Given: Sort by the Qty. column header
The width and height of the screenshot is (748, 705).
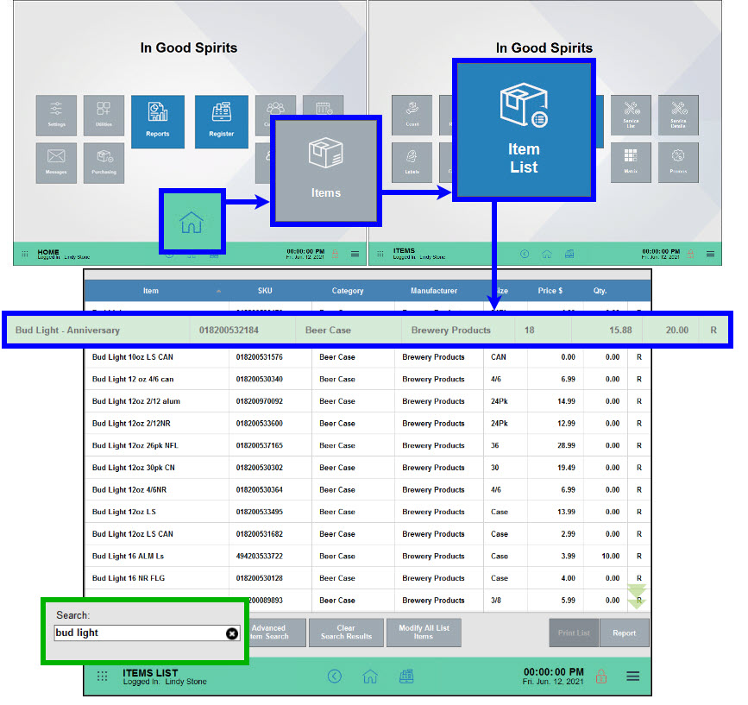Looking at the screenshot, I should click(600, 291).
